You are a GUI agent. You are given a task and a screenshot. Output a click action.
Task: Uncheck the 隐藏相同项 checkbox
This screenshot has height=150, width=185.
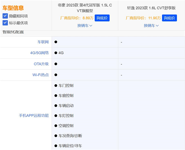[x=5, y=16]
